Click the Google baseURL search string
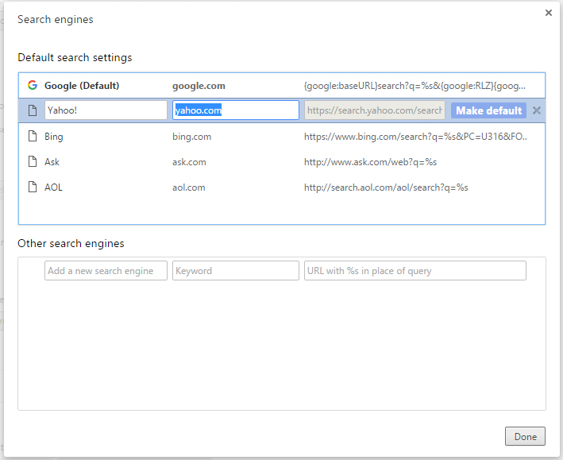This screenshot has width=563, height=460. pos(415,86)
